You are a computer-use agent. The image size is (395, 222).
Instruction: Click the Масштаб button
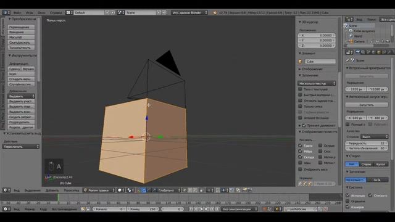pos(21,37)
